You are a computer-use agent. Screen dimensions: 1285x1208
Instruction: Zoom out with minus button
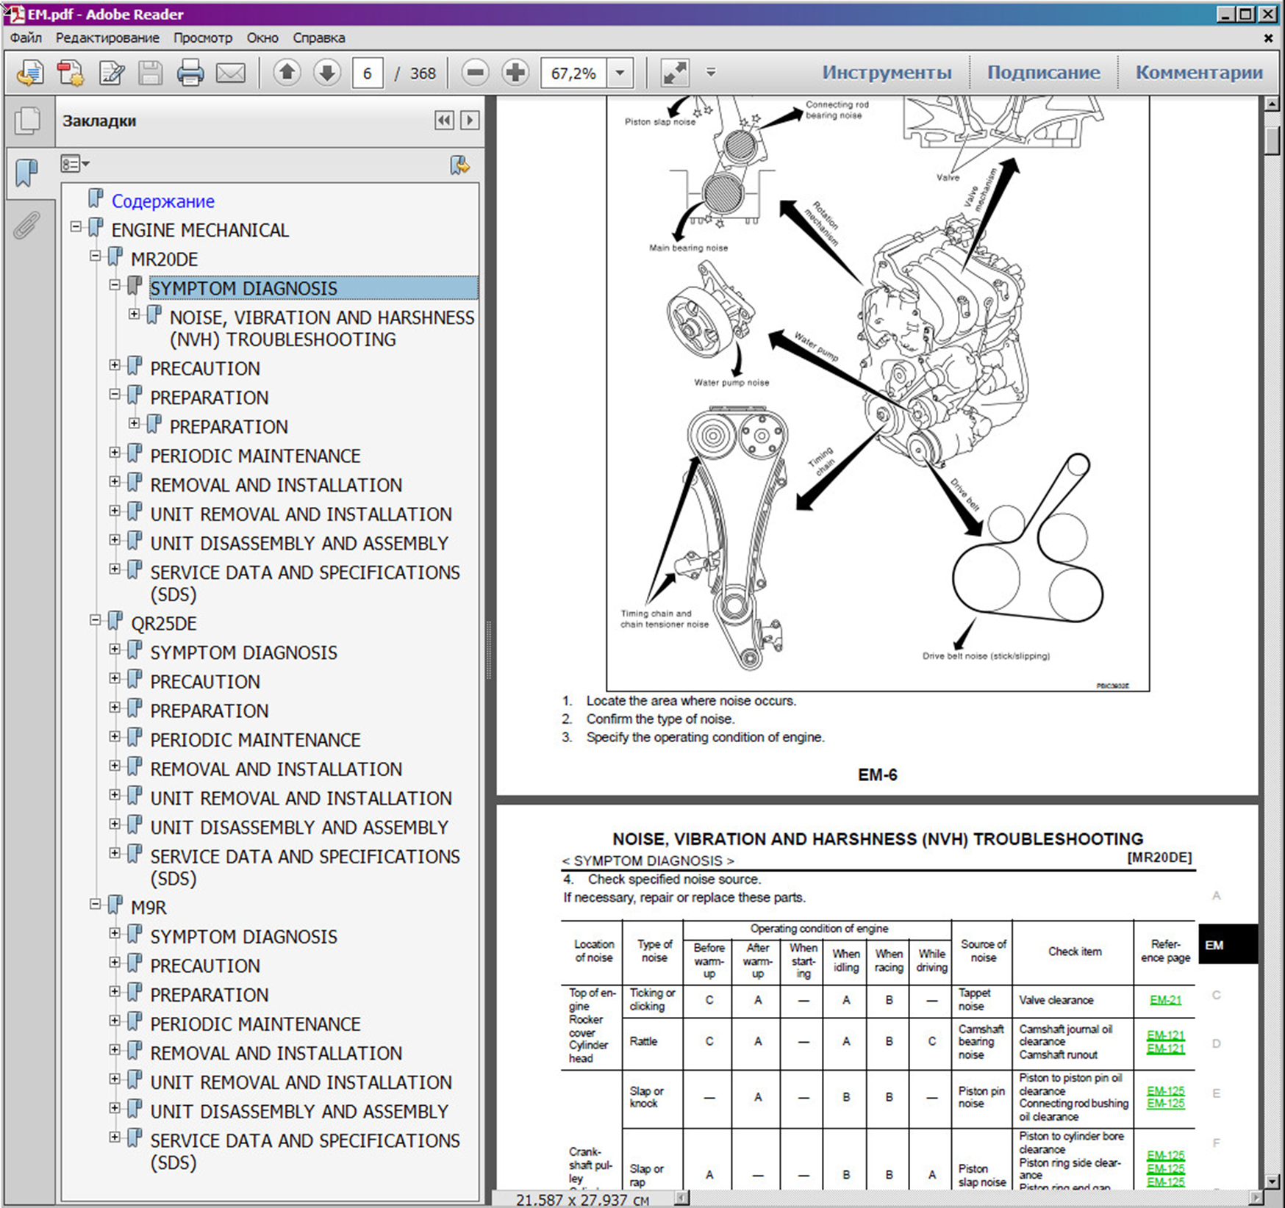(x=476, y=73)
